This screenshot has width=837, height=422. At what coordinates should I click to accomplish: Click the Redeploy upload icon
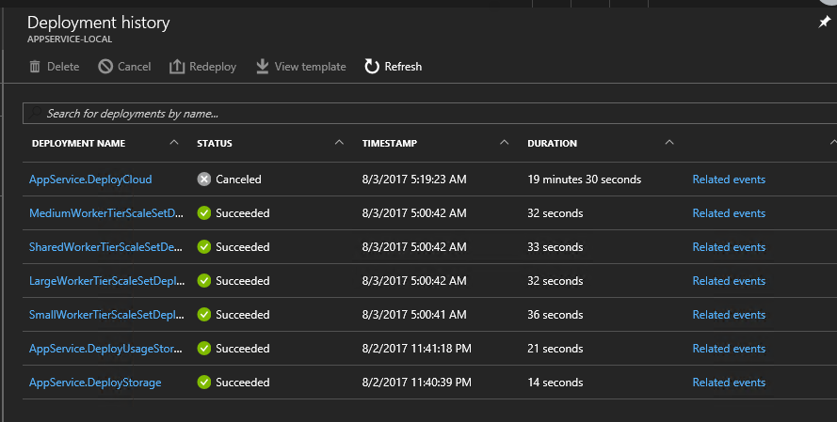tap(177, 67)
